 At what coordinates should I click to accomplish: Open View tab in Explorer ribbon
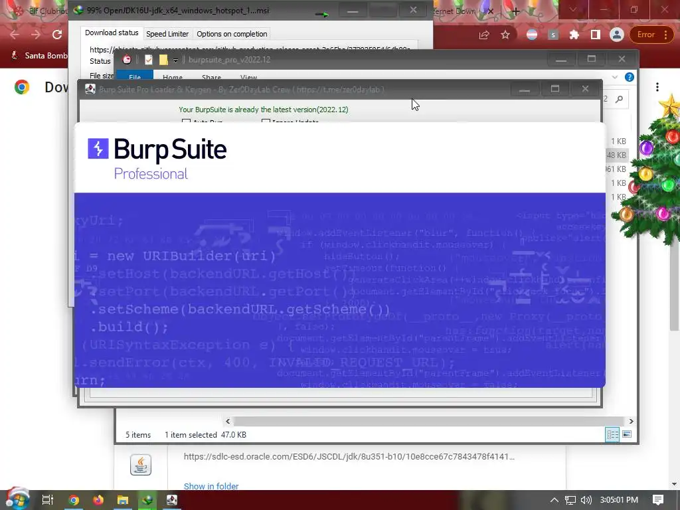click(248, 77)
